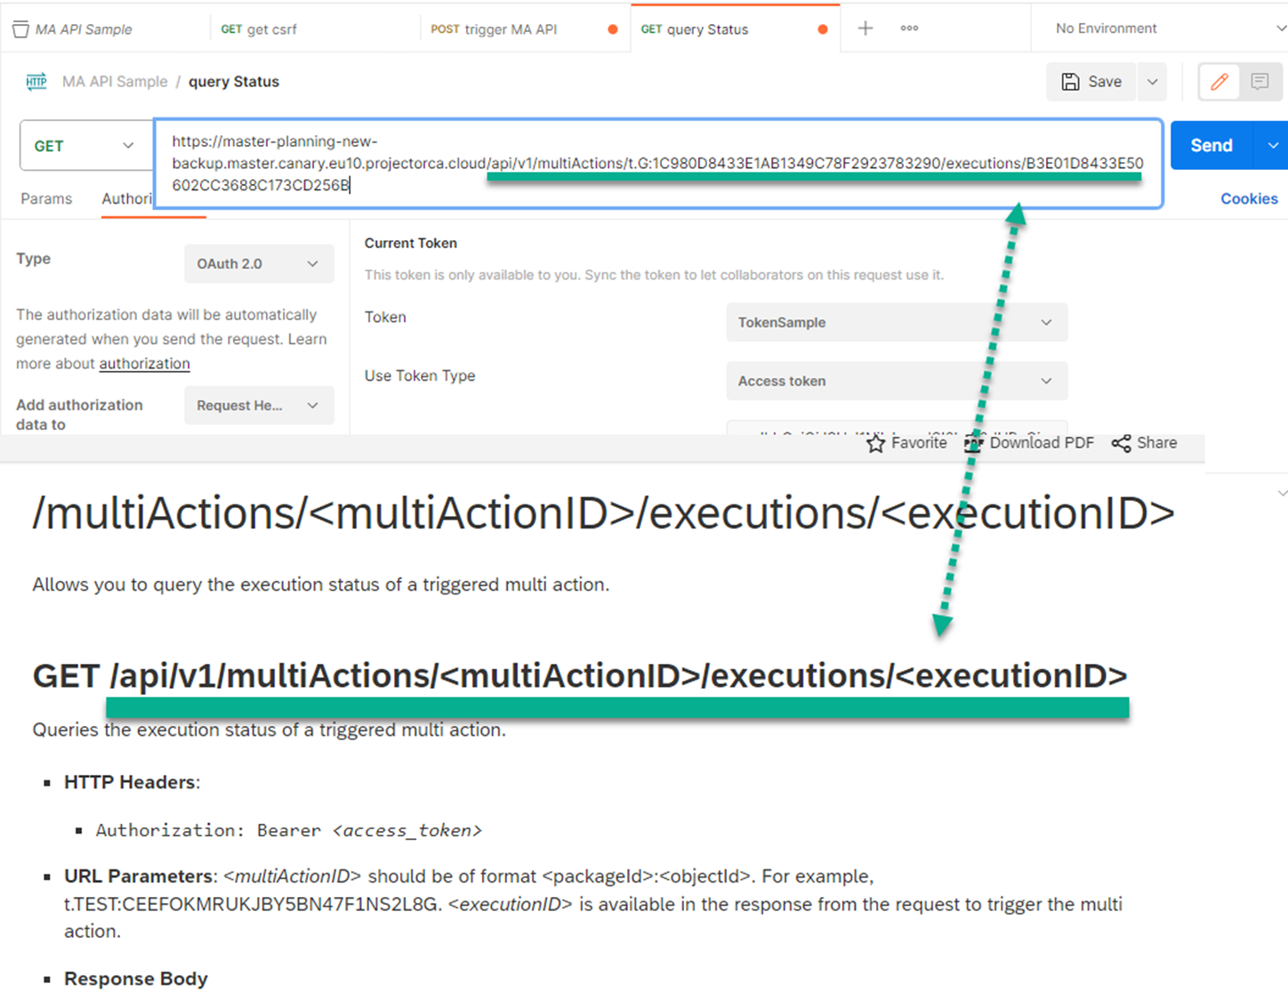Select the Authorization tab
1288x1001 pixels.
(x=127, y=199)
